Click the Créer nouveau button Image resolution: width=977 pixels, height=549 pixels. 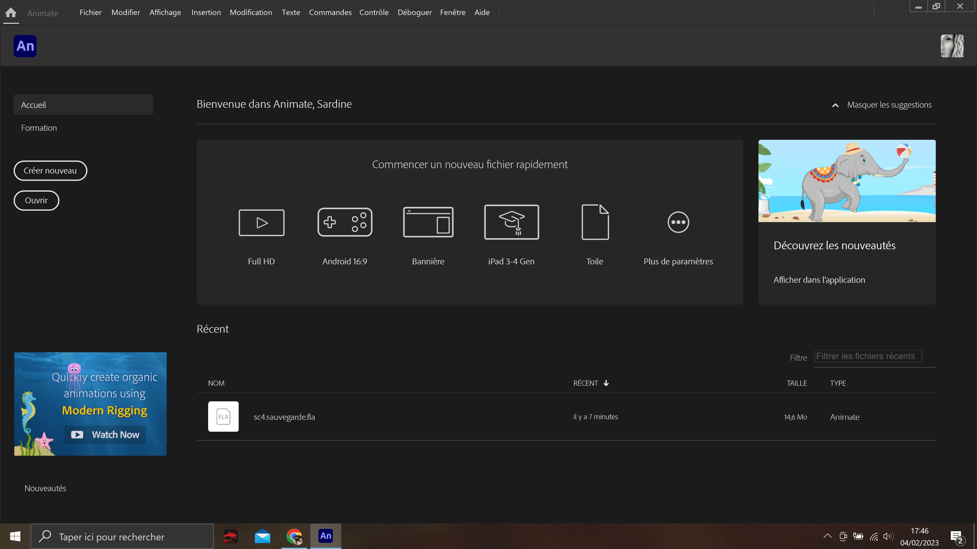(x=50, y=171)
